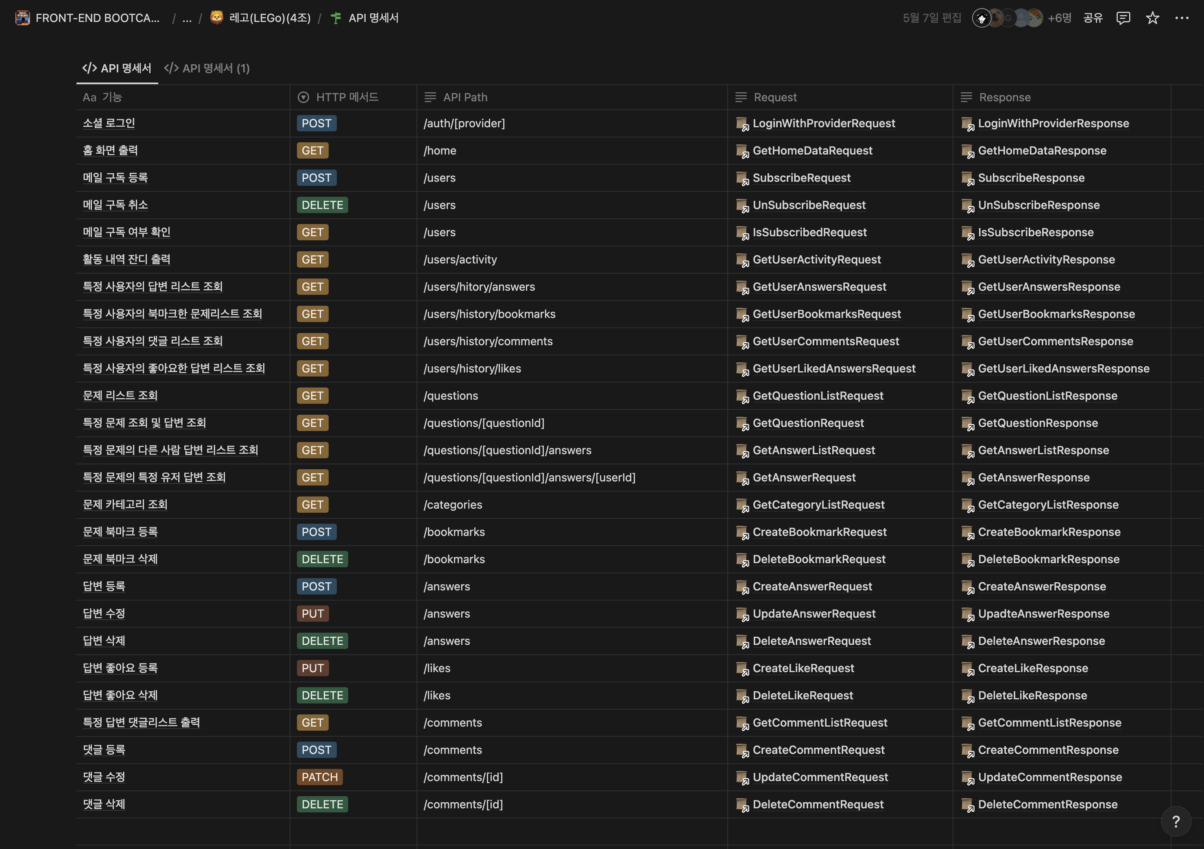Open the comments icon in top bar
1204x849 pixels.
tap(1123, 18)
